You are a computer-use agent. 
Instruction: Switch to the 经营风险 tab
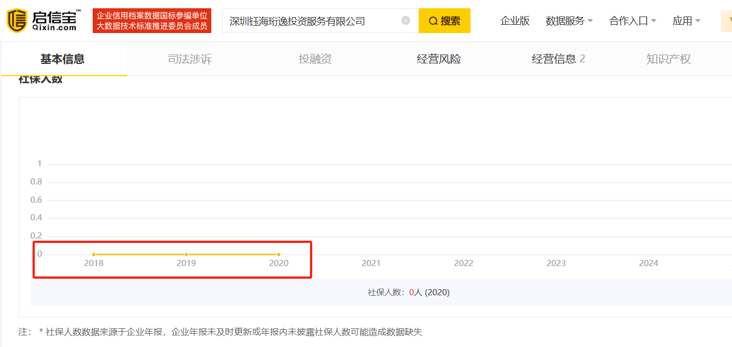[439, 59]
